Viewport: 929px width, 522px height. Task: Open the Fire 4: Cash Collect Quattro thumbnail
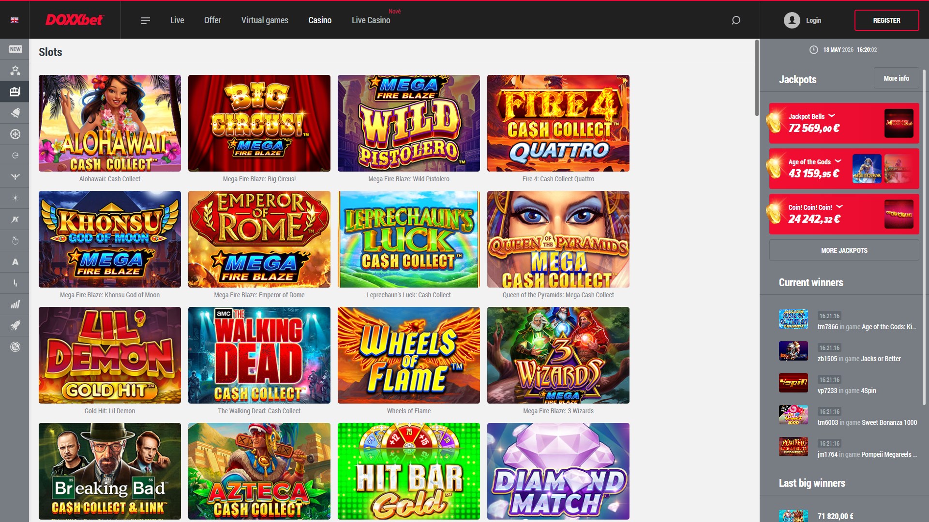click(x=558, y=123)
